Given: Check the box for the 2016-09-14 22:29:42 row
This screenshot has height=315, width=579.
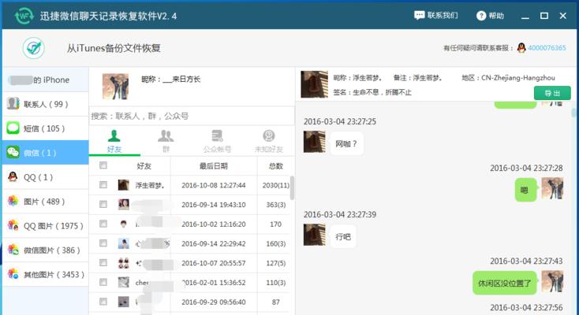Looking at the screenshot, I should tap(103, 243).
